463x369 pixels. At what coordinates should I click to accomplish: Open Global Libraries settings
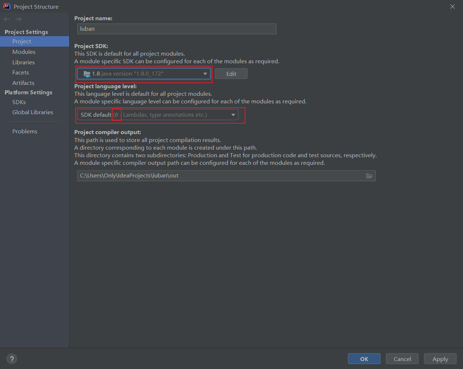coord(33,112)
